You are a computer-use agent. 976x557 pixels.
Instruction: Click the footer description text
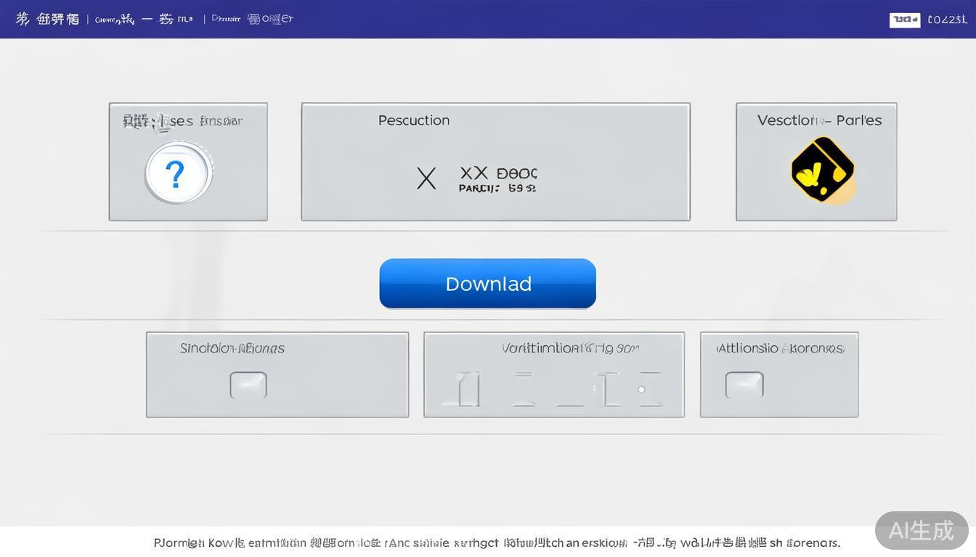[x=497, y=542]
